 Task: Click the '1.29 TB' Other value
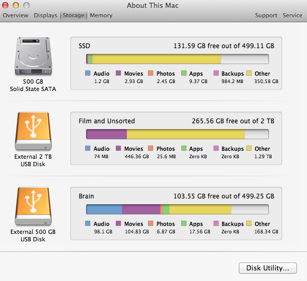pyautogui.click(x=263, y=157)
